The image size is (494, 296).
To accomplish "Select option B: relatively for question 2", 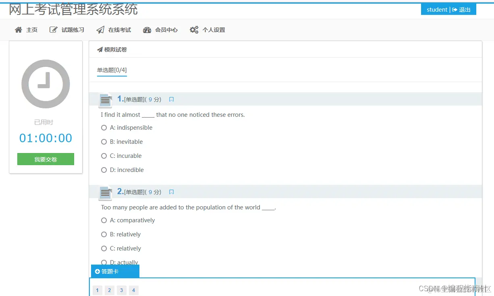I will pos(104,234).
